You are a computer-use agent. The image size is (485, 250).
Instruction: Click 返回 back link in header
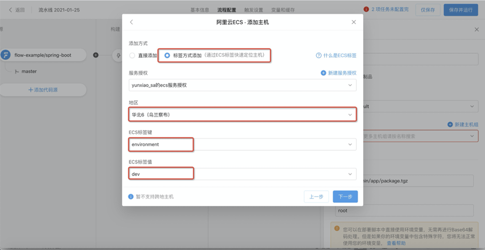coord(17,10)
